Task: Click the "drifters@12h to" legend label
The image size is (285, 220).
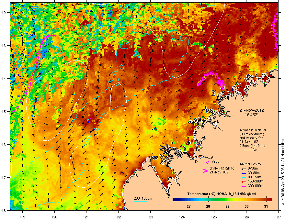Action: click(x=222, y=168)
